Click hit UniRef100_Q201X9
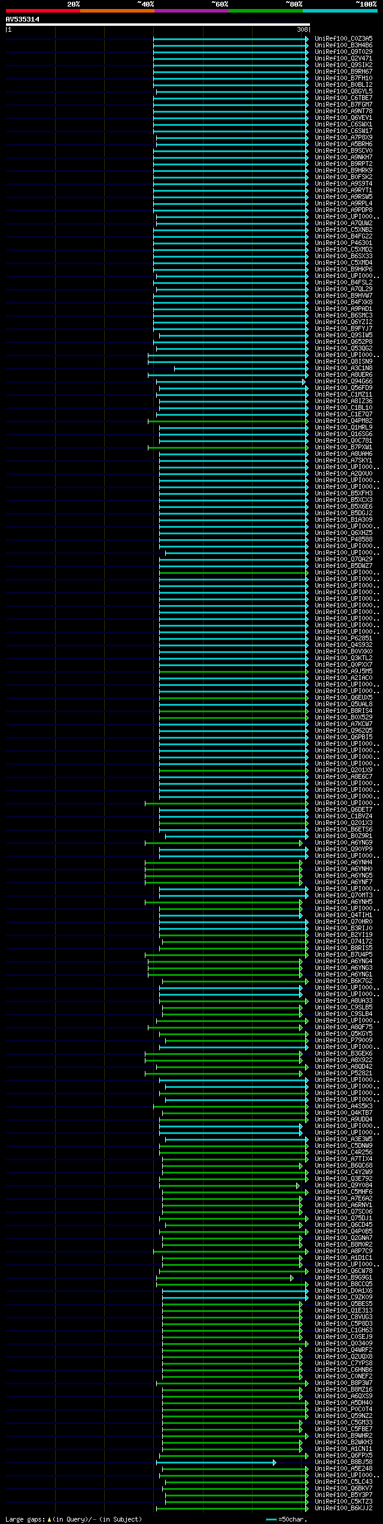The width and height of the screenshot is (383, 1524). click(344, 770)
